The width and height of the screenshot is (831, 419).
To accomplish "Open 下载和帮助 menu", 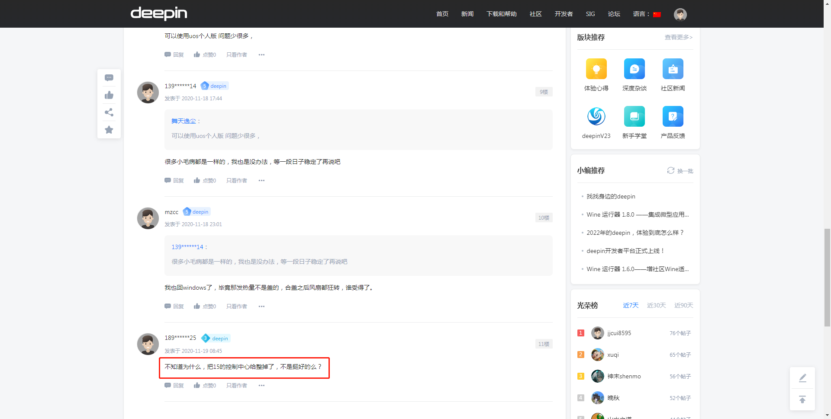I will pyautogui.click(x=502, y=14).
